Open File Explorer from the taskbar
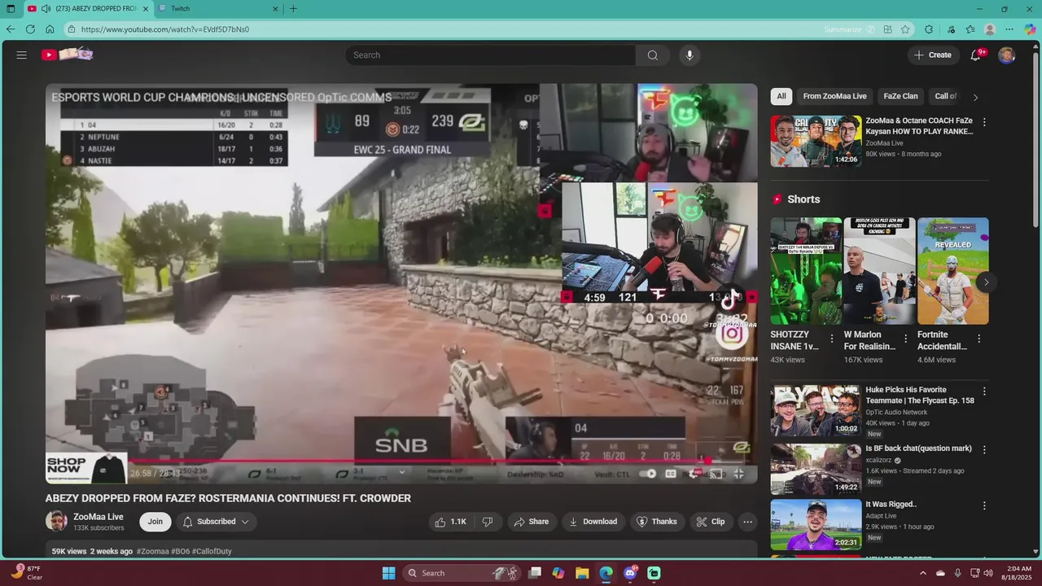 click(x=582, y=573)
